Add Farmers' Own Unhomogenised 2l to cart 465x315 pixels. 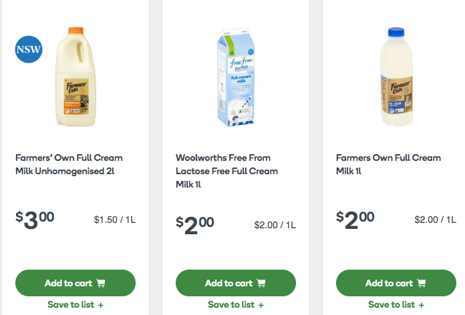click(75, 283)
